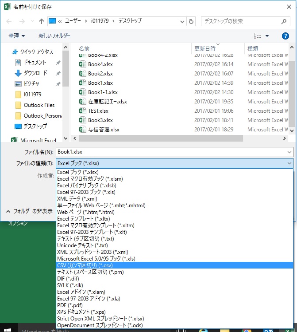
Task: Click the ダウンロード arrow icon
Action: [18, 73]
